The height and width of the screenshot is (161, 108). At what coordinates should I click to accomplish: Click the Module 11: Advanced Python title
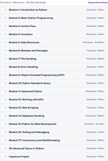point(26,91)
